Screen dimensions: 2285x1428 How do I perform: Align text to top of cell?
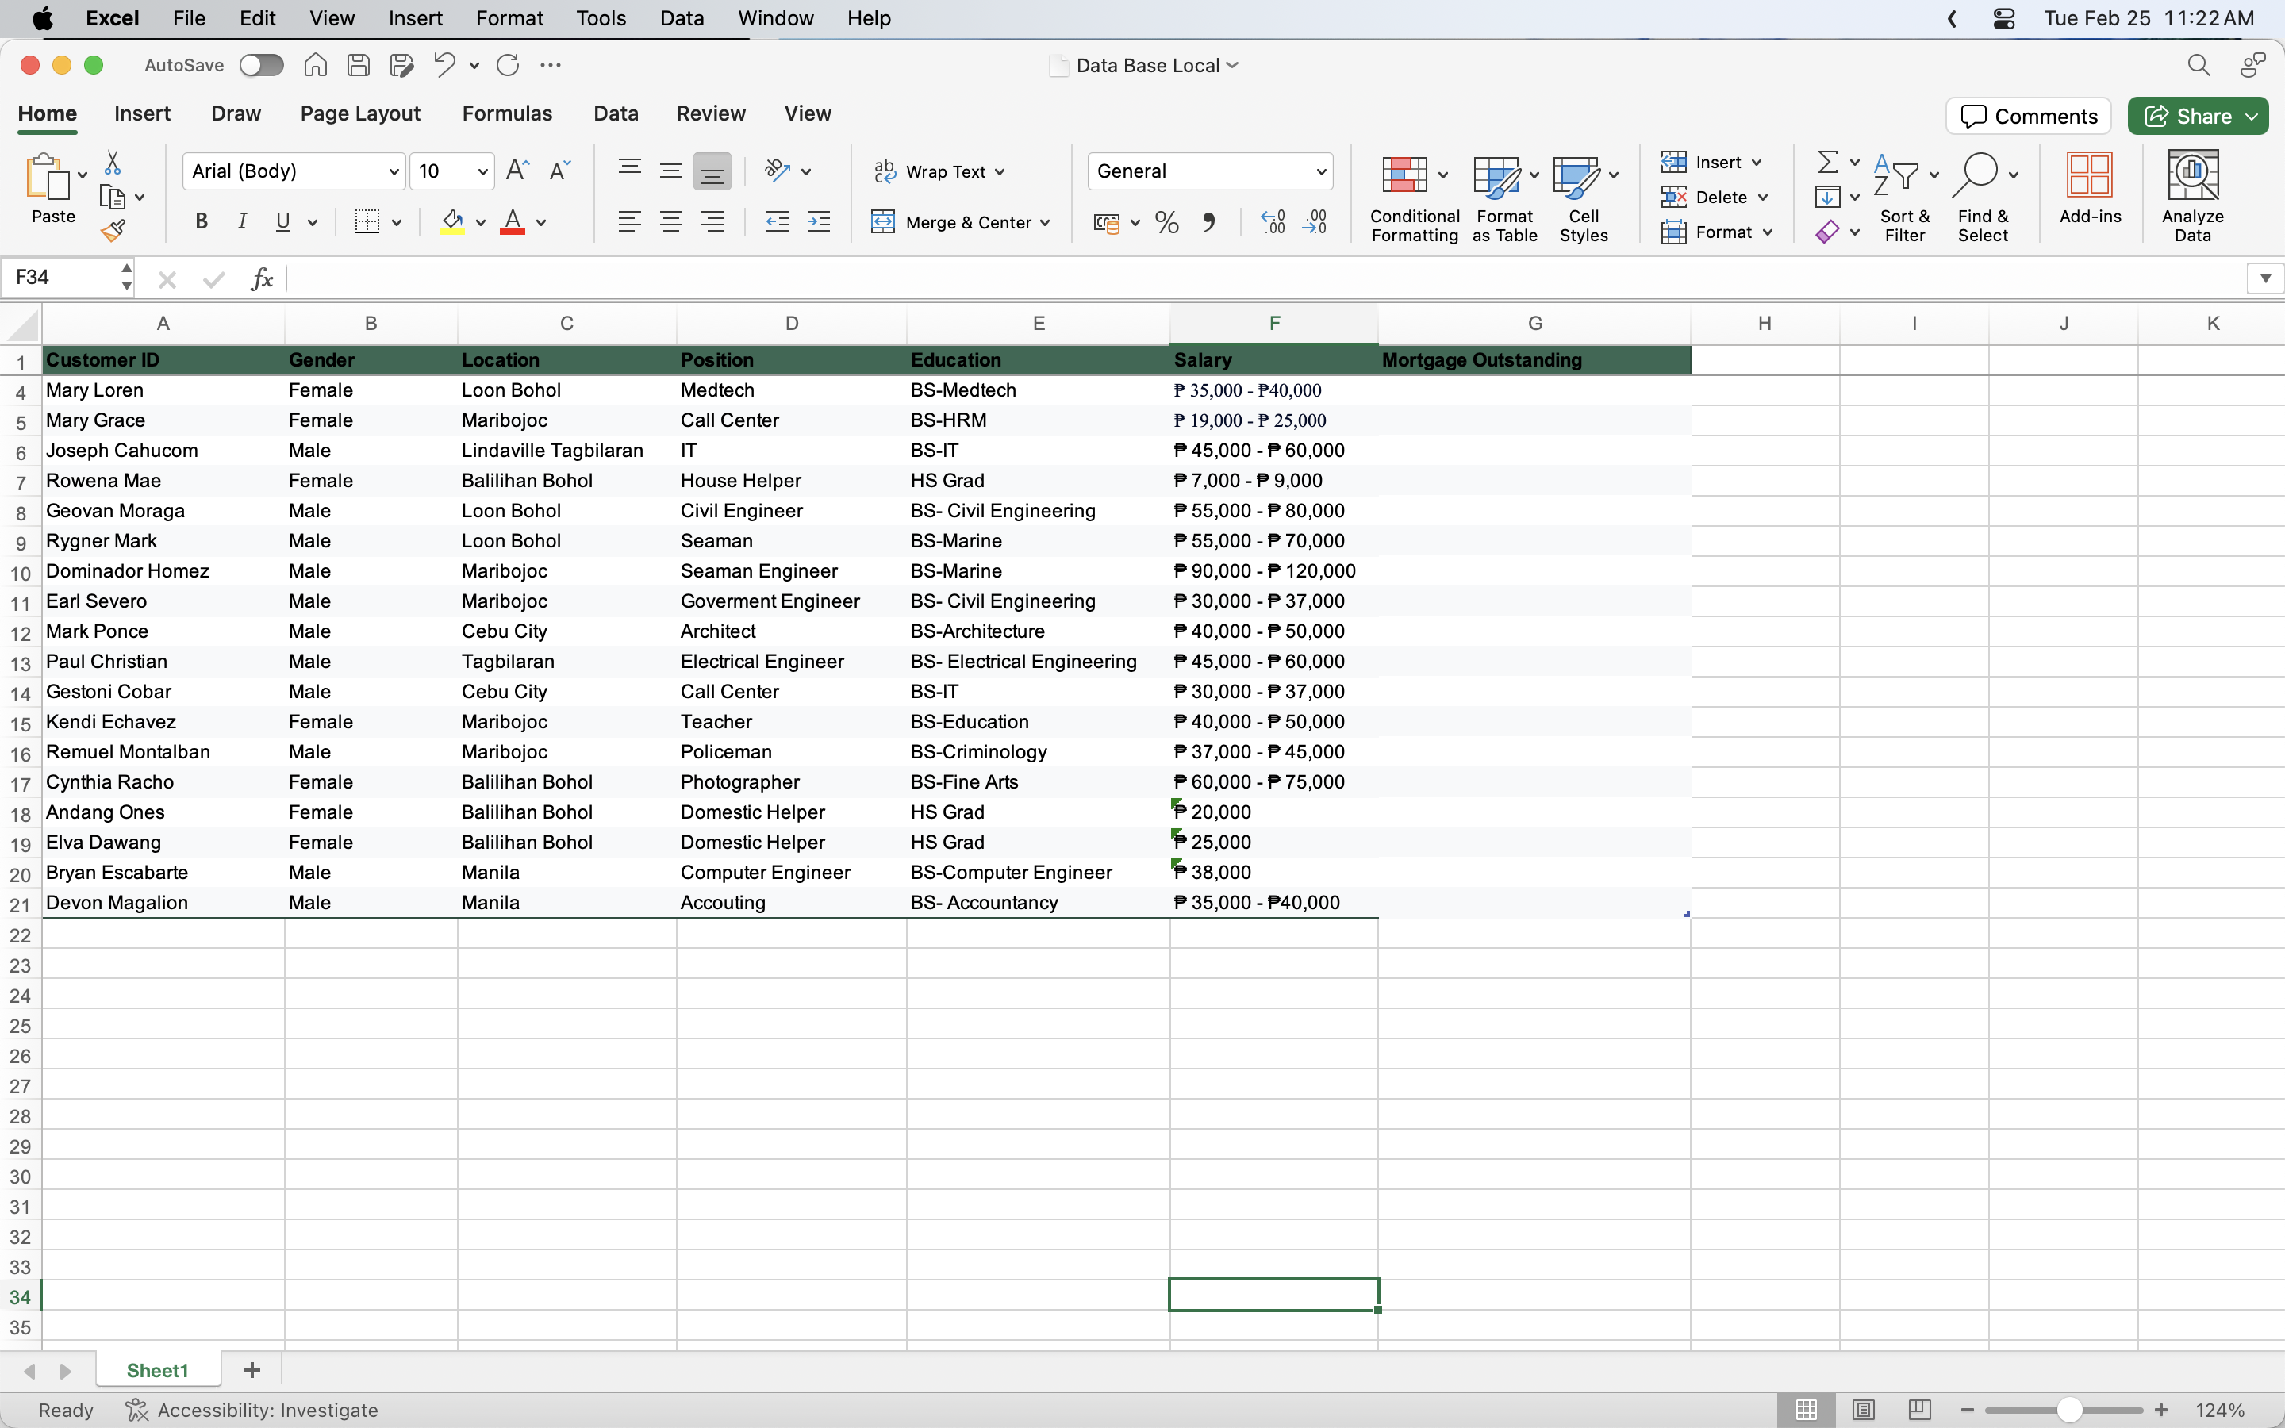tap(630, 170)
